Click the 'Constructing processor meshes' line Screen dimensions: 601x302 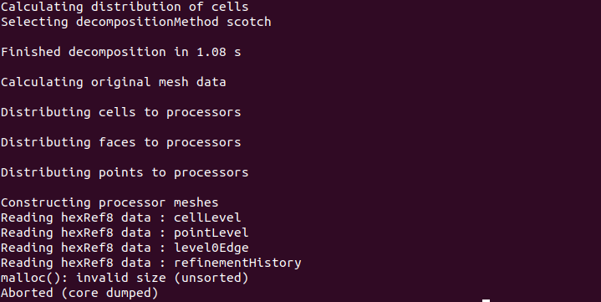click(110, 202)
